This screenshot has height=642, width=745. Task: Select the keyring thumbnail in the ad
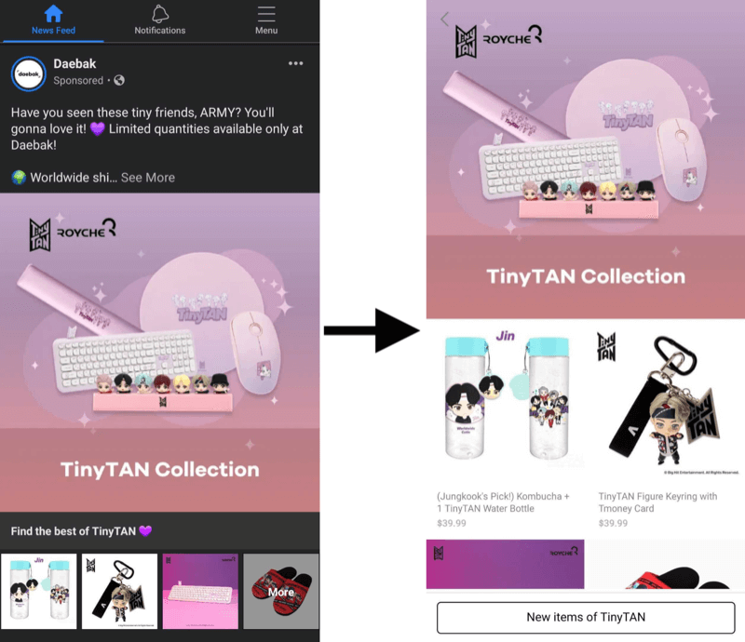pos(119,591)
